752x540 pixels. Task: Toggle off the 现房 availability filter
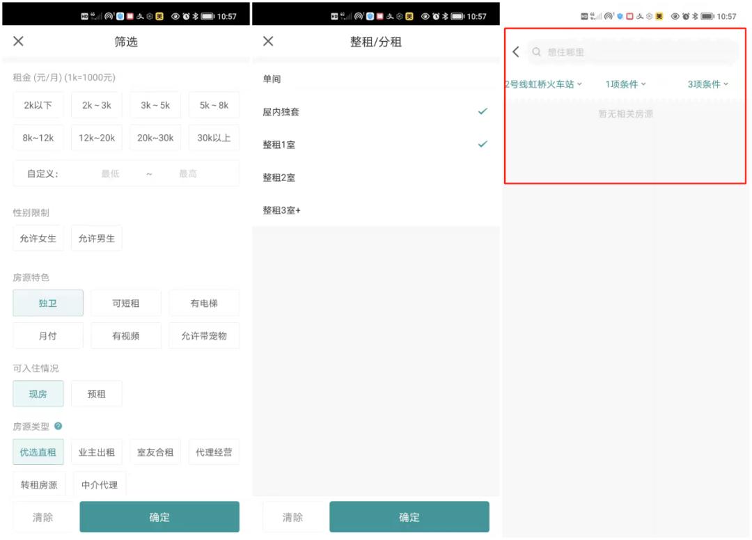pyautogui.click(x=38, y=393)
